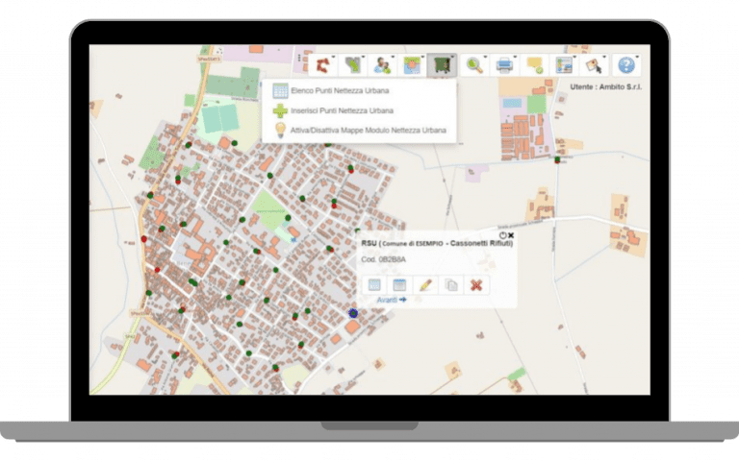Click the blue selected marker on map
The height and width of the screenshot is (461, 739).
click(x=353, y=313)
